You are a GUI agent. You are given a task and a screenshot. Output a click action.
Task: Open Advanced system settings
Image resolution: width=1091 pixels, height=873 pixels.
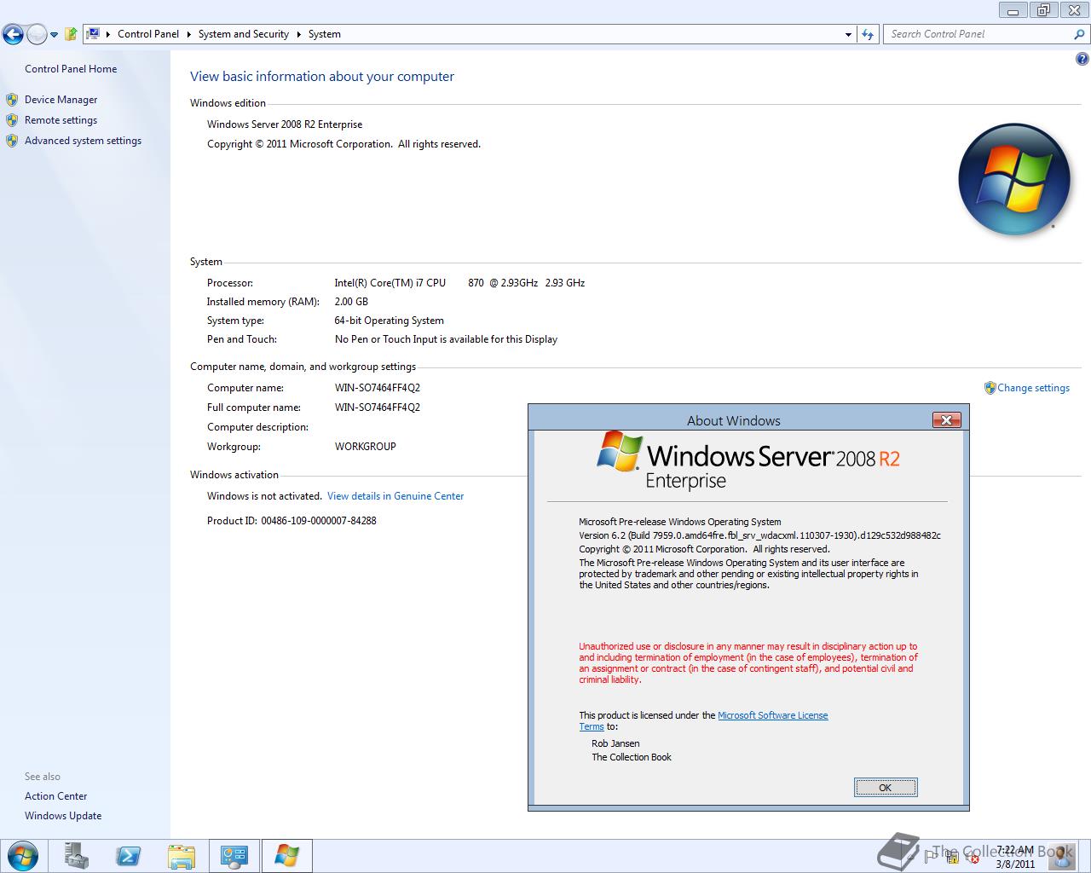(83, 141)
